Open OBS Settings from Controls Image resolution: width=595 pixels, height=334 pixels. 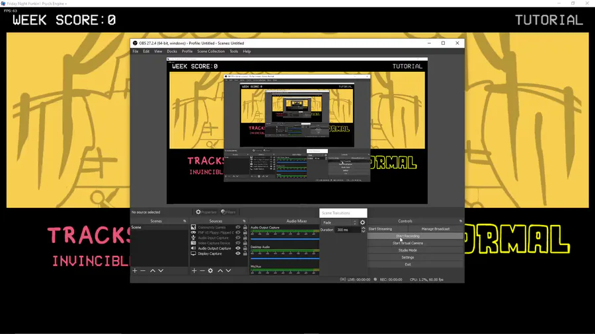[x=415, y=257]
